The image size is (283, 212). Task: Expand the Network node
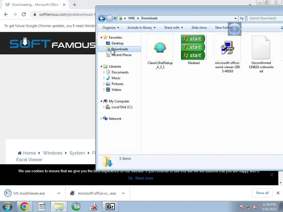click(101, 119)
